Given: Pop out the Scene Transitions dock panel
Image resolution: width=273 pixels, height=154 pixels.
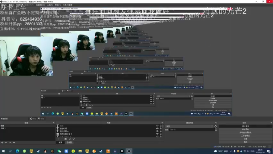Looking at the screenshot, I should (216, 123).
